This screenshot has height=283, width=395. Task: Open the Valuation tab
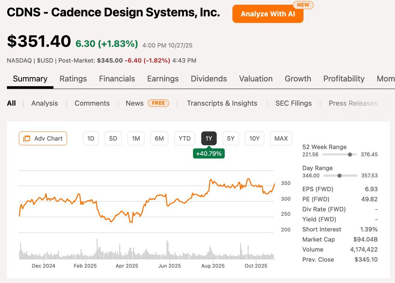click(x=256, y=79)
